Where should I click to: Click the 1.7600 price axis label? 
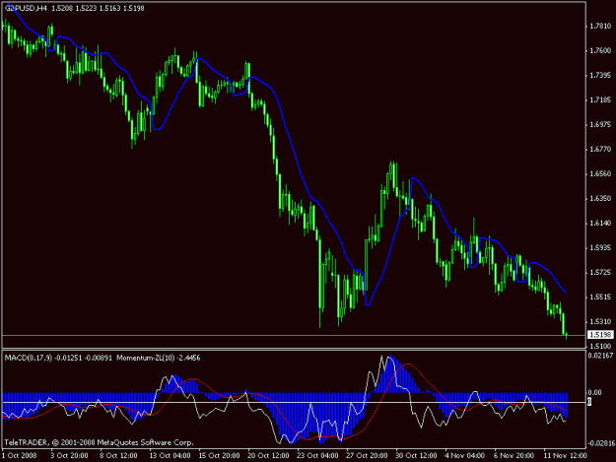(x=600, y=50)
